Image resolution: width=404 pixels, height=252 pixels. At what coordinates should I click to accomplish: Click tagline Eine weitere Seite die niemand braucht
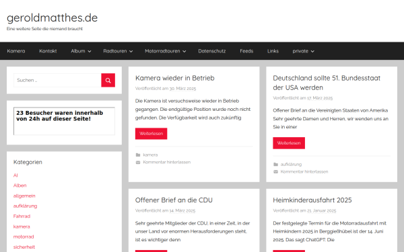click(44, 29)
